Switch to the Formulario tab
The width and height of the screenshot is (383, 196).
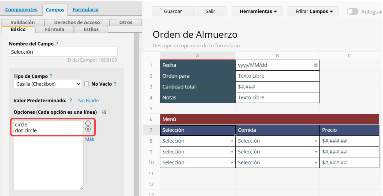point(85,9)
